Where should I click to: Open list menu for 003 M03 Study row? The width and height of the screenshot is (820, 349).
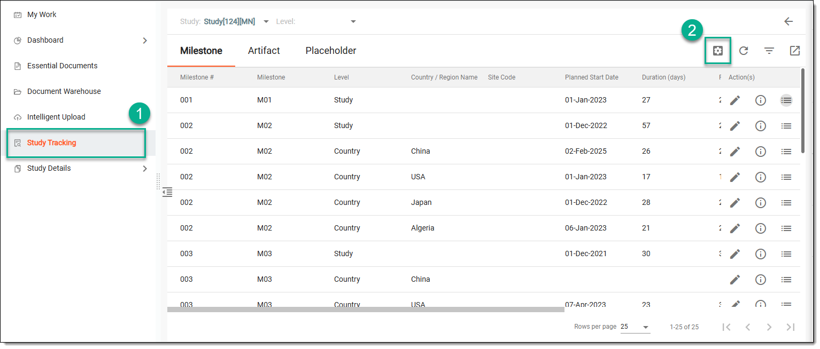pyautogui.click(x=786, y=254)
